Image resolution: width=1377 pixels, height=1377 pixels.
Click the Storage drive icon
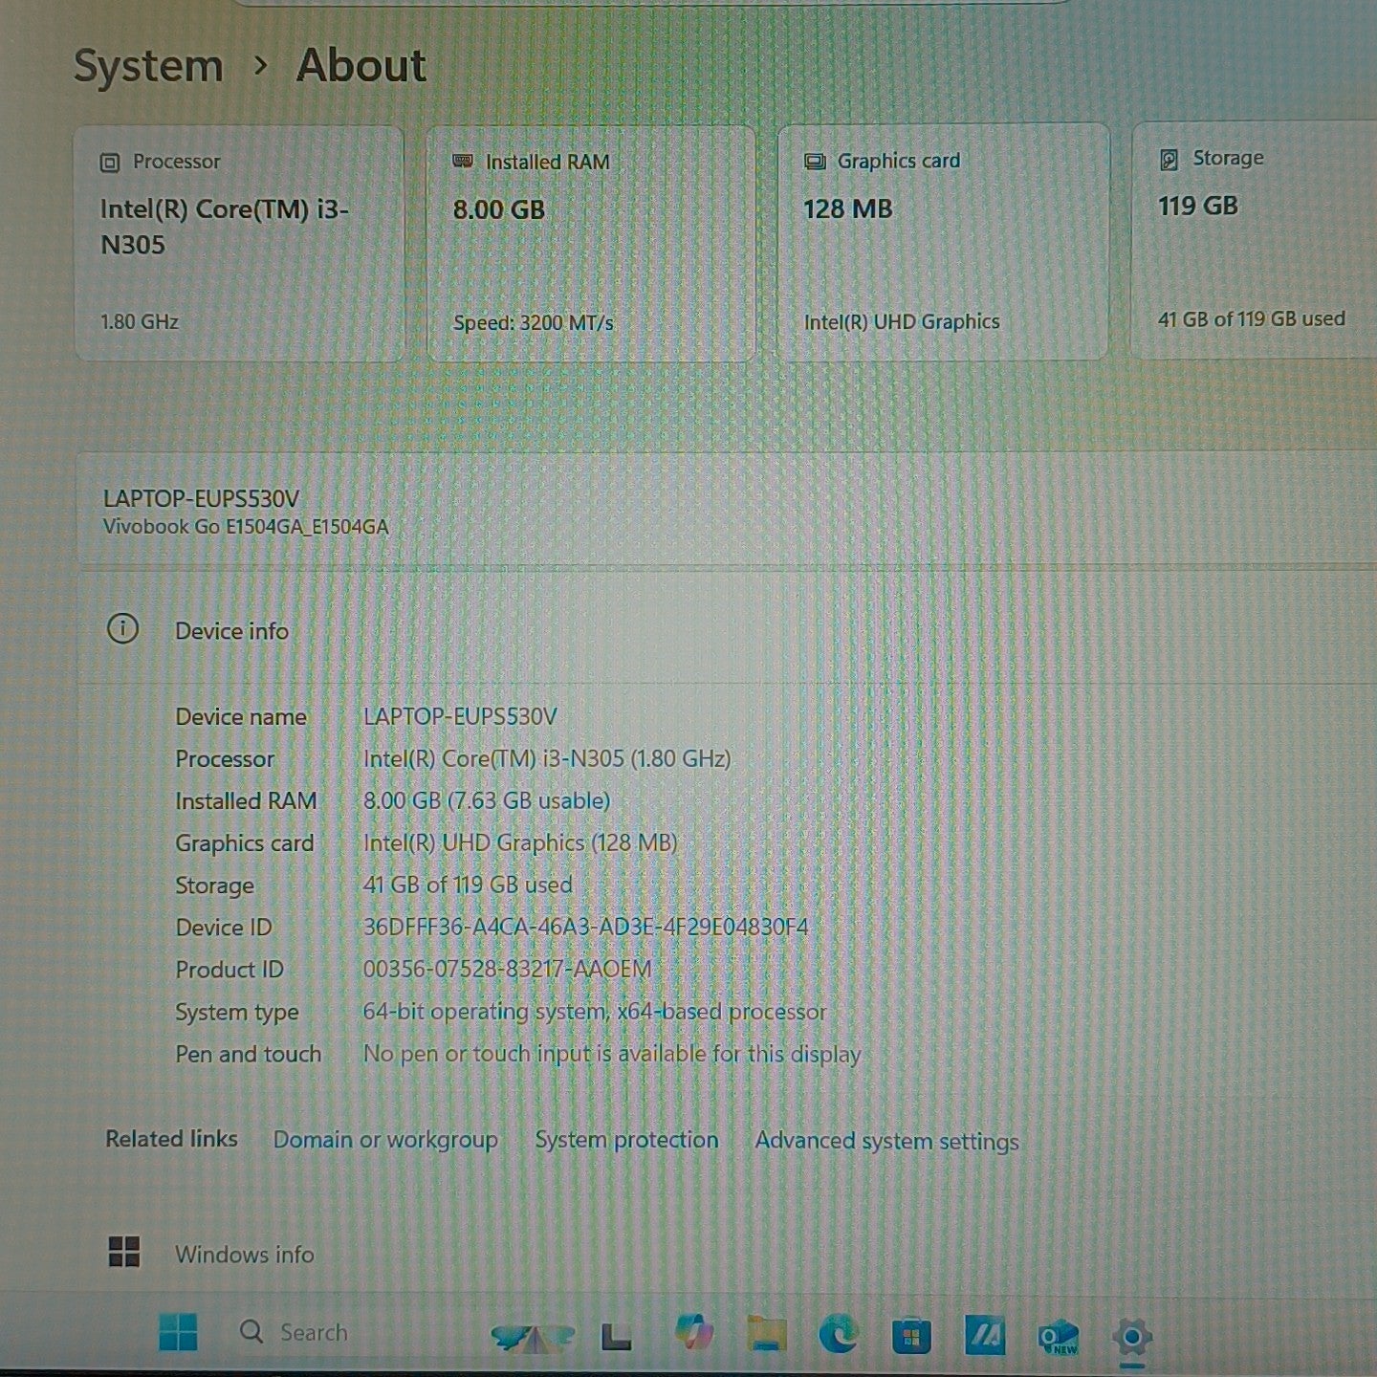coord(1169,159)
